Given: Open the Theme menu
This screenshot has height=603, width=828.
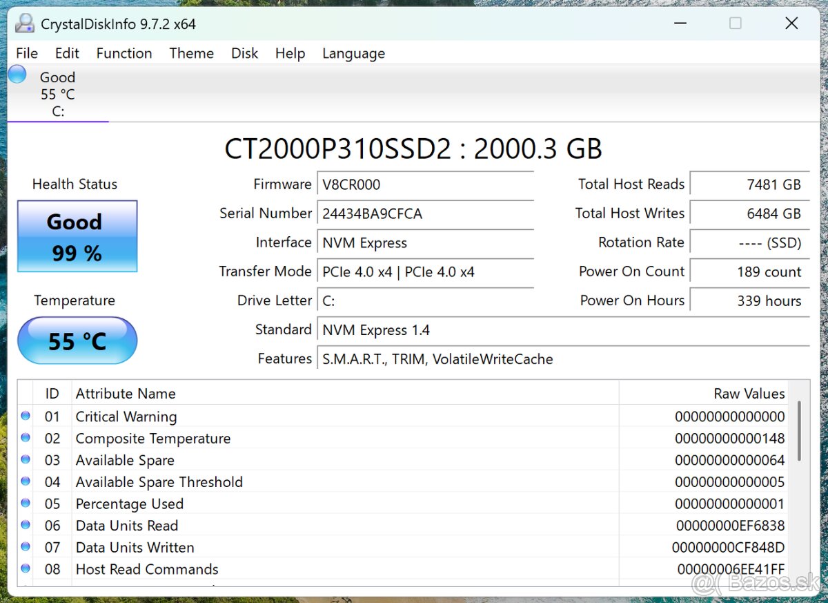Looking at the screenshot, I should (191, 53).
